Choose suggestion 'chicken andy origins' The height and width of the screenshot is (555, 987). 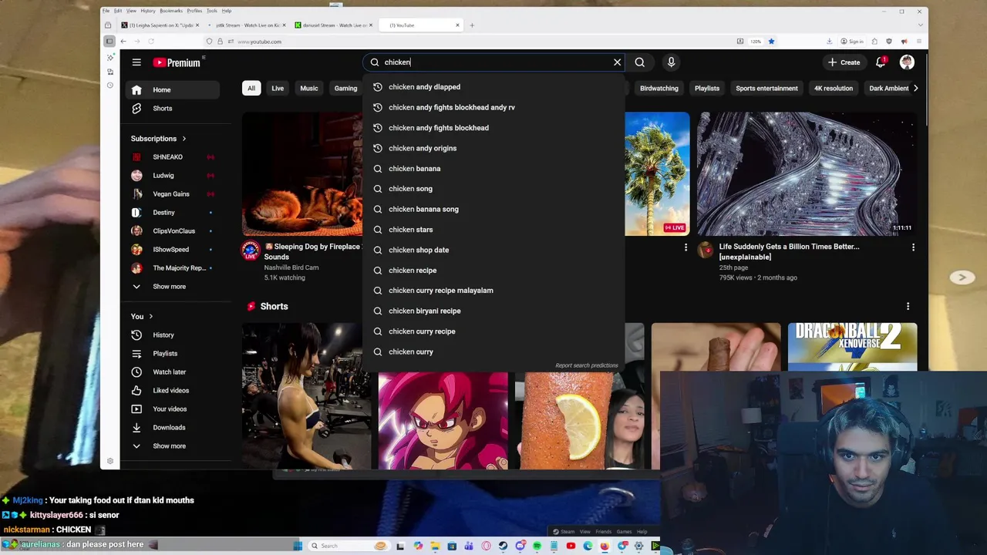click(x=493, y=148)
